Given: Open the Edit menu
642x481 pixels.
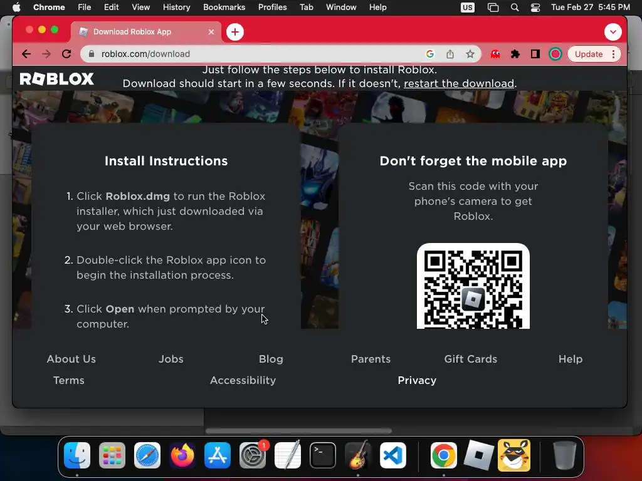Looking at the screenshot, I should tap(111, 8).
